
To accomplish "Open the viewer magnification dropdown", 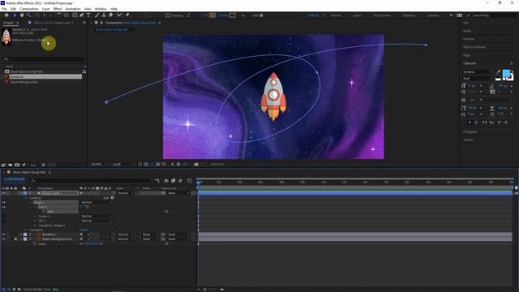I will 99,164.
